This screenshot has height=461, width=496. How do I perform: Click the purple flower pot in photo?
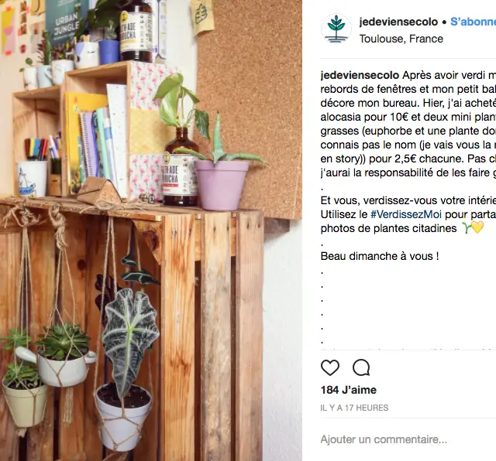222,185
